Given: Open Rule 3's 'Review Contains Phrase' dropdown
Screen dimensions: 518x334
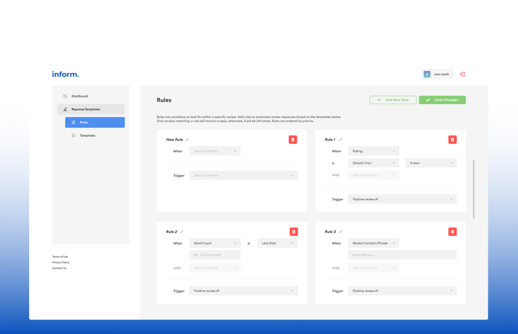Looking at the screenshot, I should (373, 243).
